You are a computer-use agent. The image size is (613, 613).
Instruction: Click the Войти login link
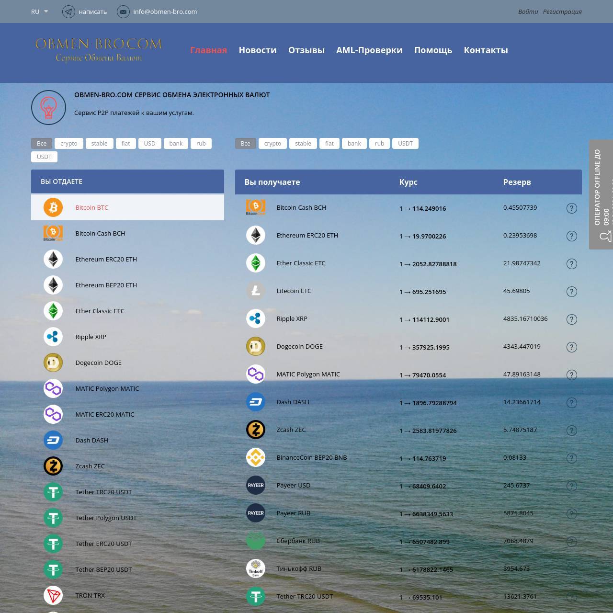[x=528, y=11]
